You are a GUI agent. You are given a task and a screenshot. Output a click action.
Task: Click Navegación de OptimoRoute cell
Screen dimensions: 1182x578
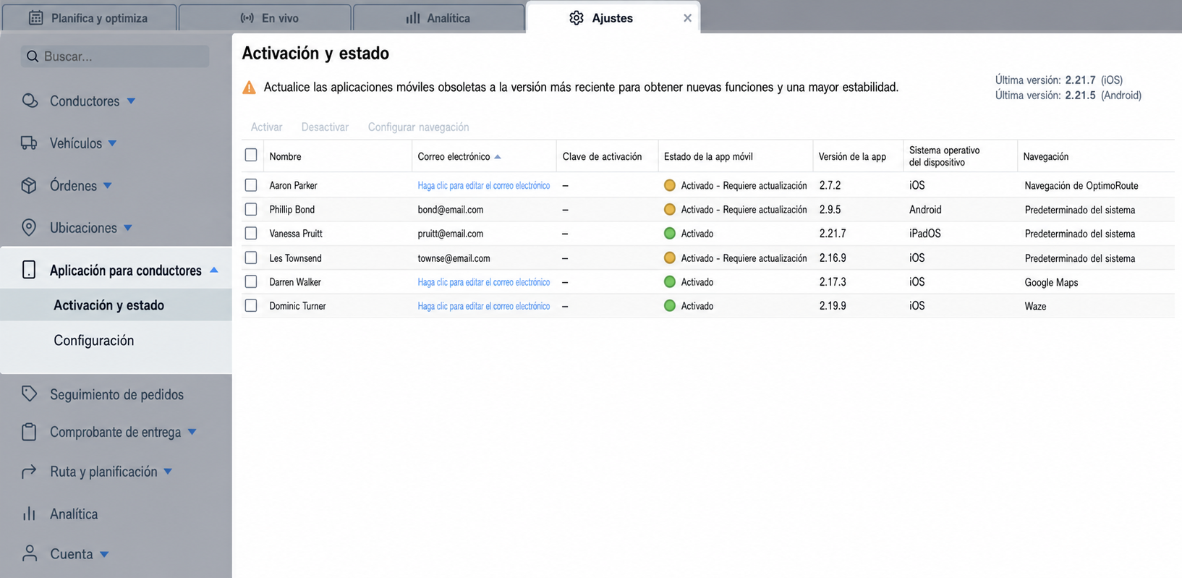pos(1081,186)
